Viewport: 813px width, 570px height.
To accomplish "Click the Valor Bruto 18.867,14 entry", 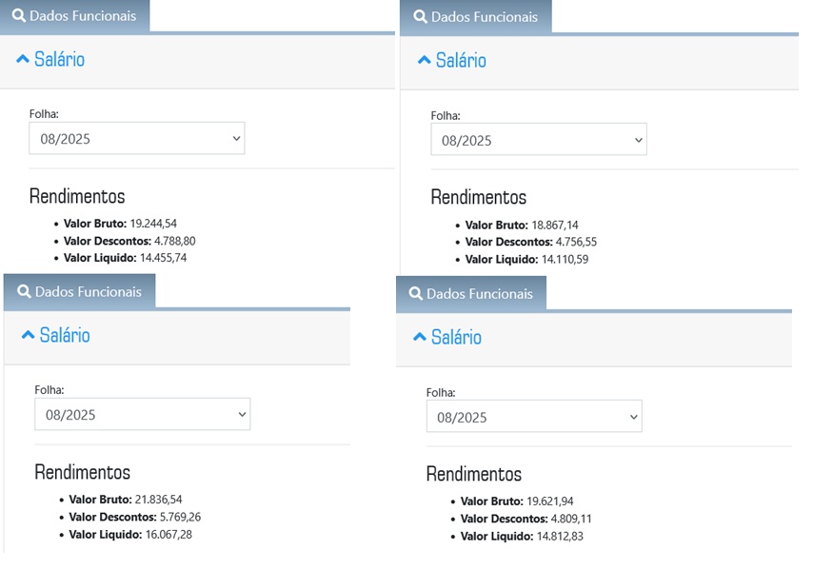I will (521, 226).
